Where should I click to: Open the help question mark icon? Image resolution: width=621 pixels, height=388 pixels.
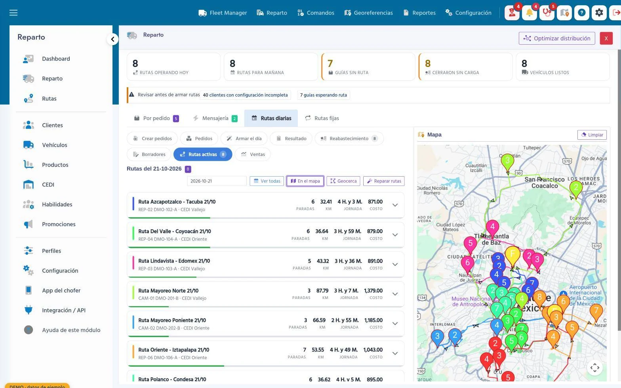582,13
